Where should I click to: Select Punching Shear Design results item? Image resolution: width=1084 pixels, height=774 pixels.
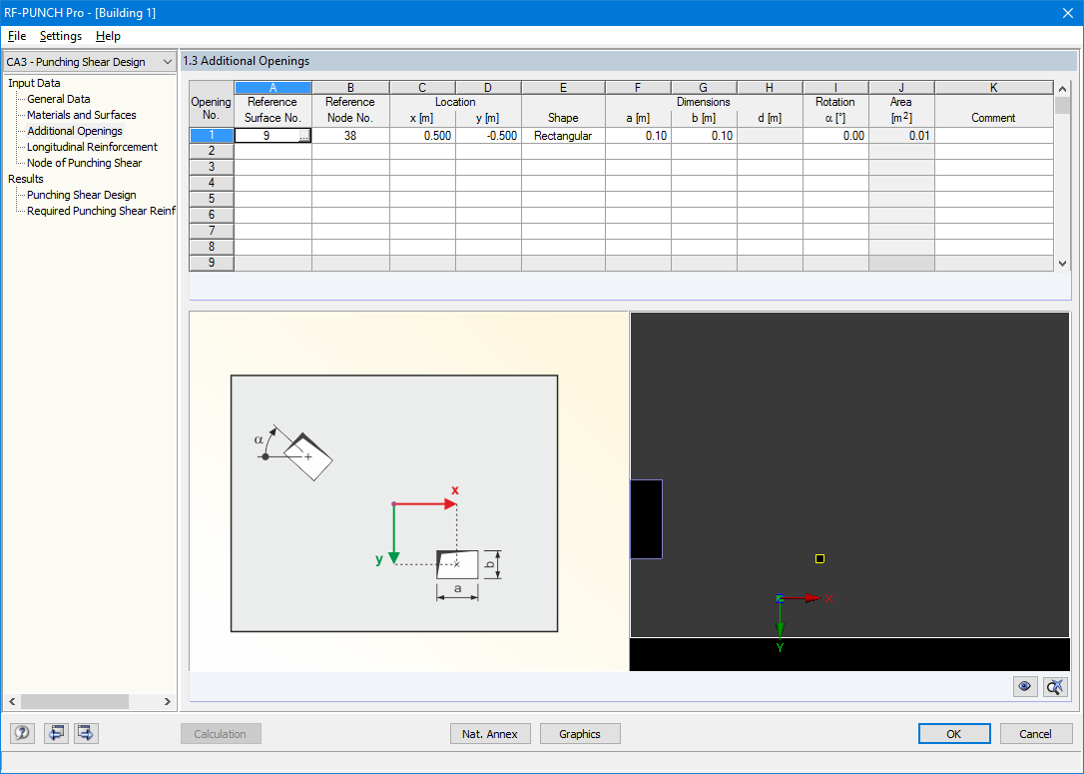(x=82, y=195)
